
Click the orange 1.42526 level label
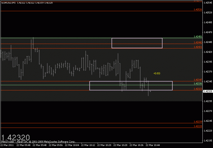198,10
